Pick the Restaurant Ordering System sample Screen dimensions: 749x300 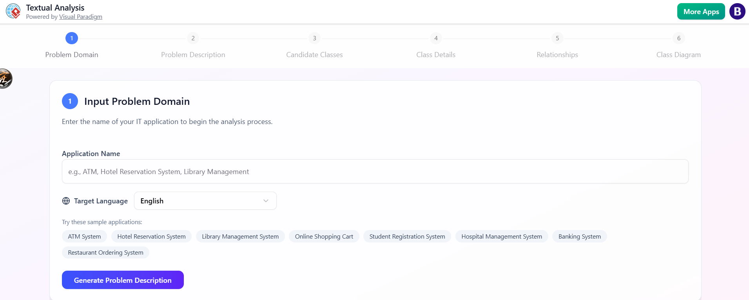point(105,253)
